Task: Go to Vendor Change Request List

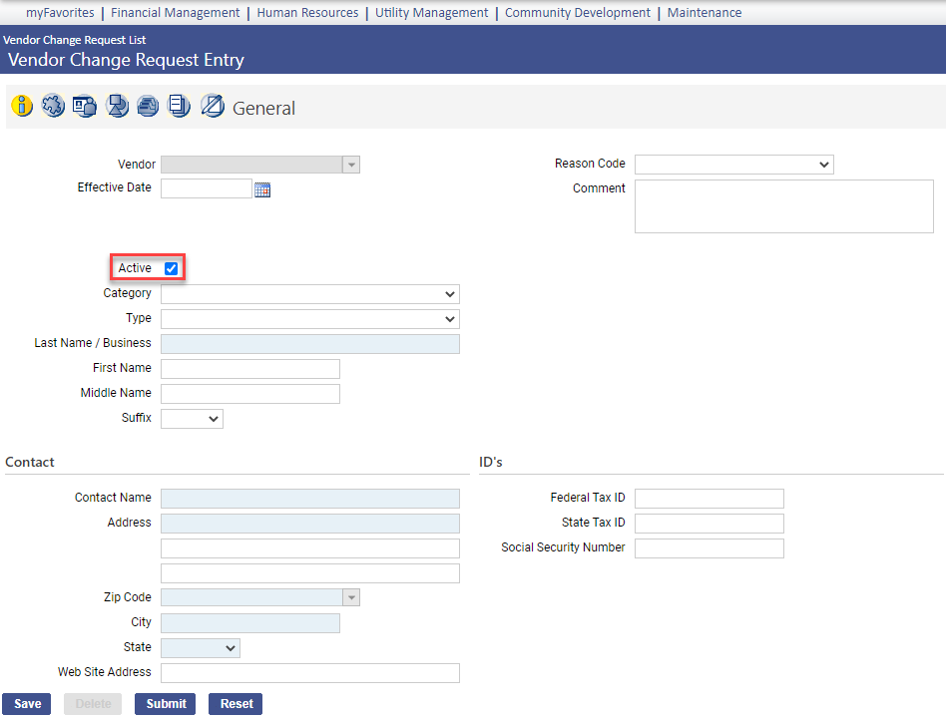Action: point(75,40)
